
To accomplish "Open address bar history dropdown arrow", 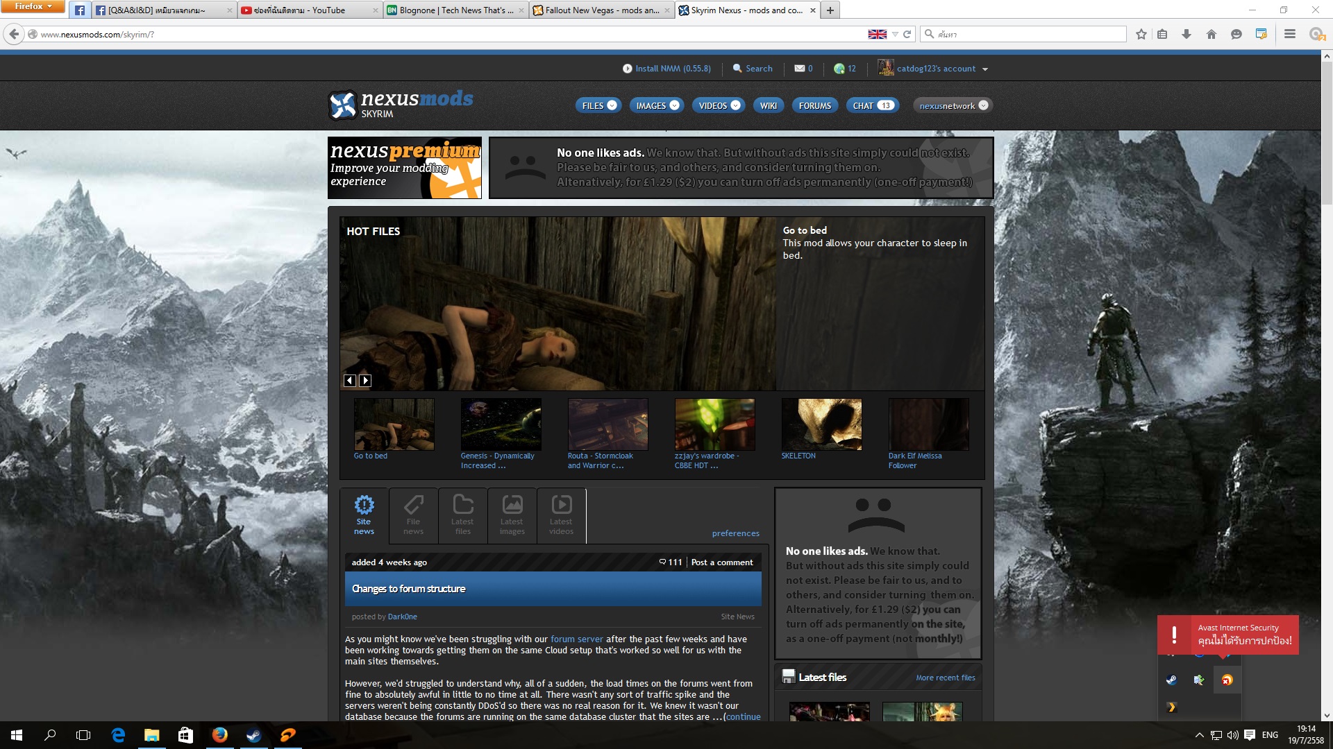I will coord(895,34).
